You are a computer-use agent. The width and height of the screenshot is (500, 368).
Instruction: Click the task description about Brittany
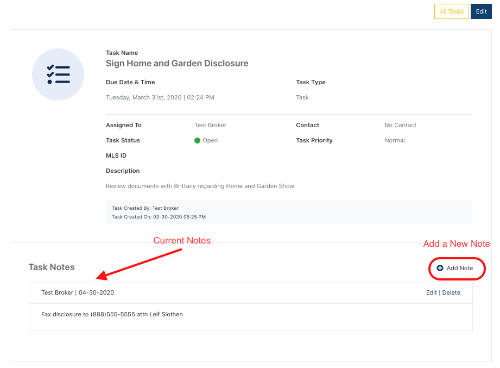coord(200,186)
